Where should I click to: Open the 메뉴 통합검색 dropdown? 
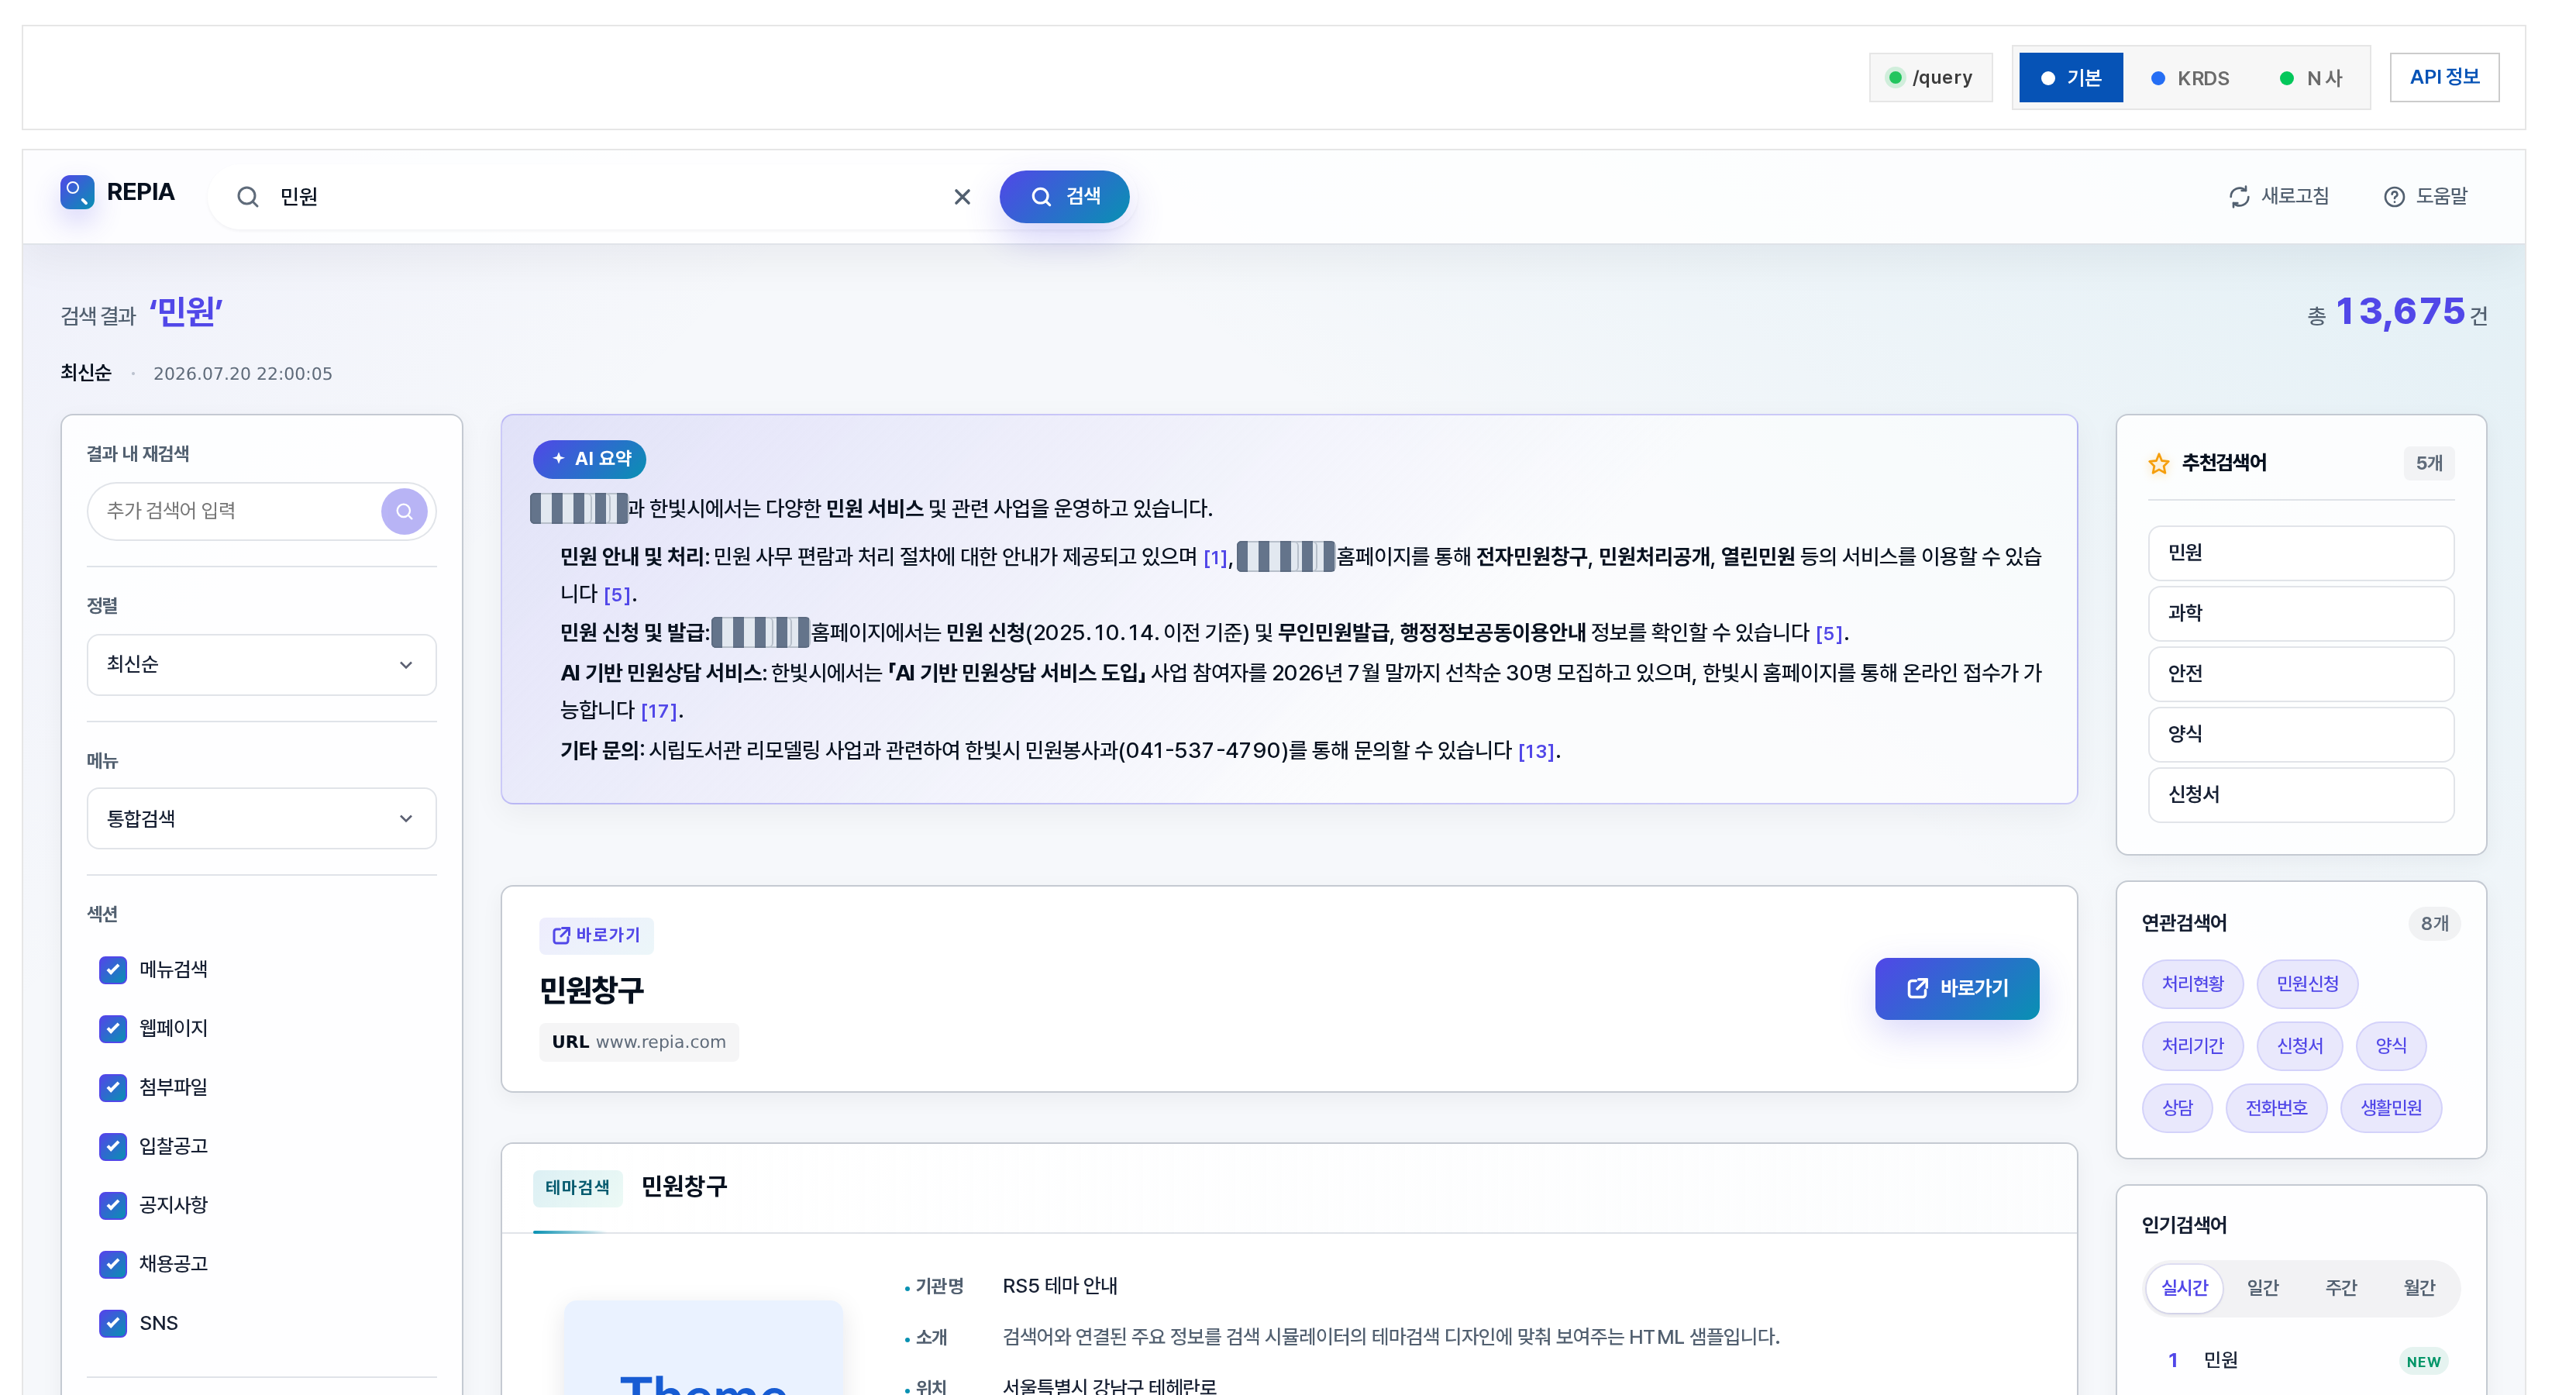tap(262, 819)
